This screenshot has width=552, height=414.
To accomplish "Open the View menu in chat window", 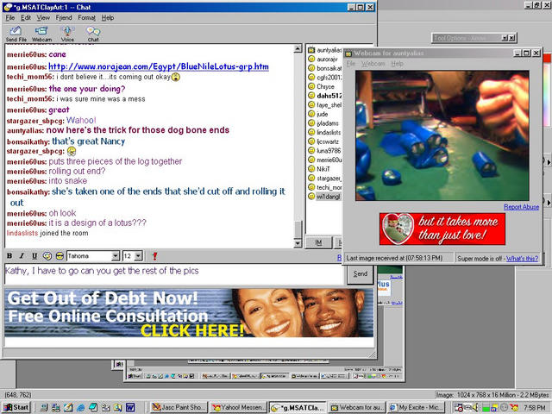I will 43,17.
